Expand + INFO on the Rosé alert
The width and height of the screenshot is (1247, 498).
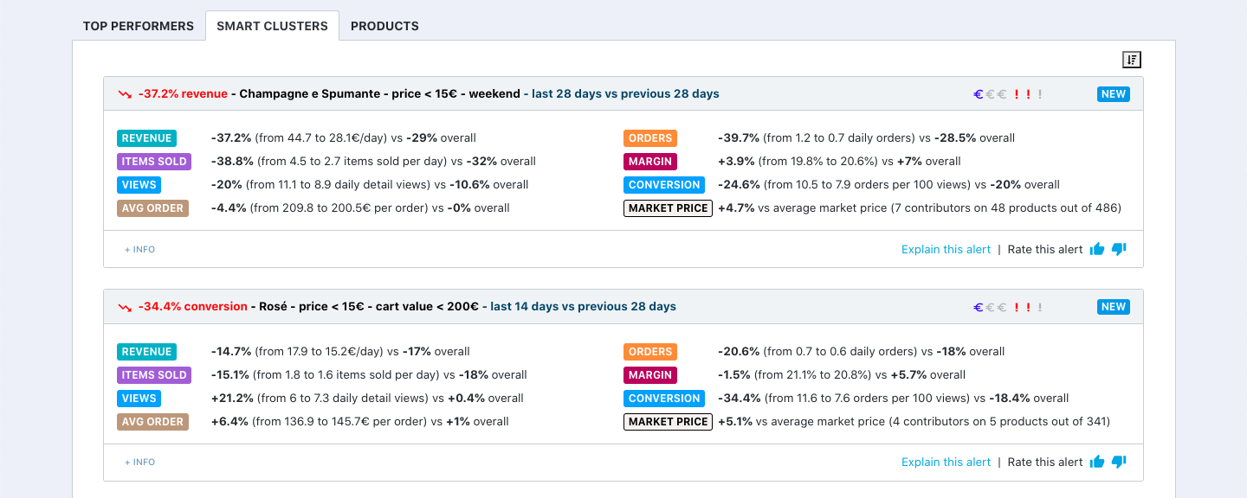[x=139, y=462]
